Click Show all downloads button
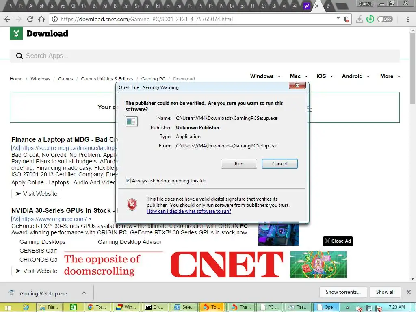The image size is (416, 312). (385, 292)
